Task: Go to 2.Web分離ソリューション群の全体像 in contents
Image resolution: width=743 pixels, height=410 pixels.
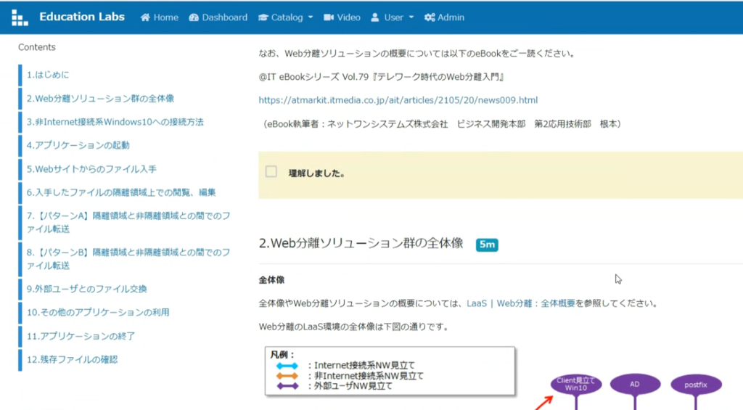Action: click(x=100, y=99)
